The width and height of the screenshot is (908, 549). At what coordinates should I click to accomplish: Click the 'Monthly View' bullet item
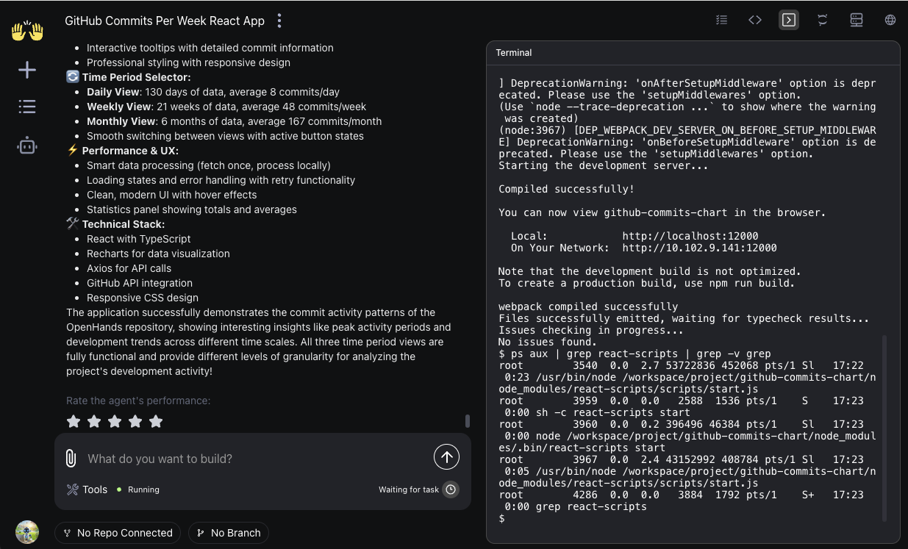(x=234, y=121)
